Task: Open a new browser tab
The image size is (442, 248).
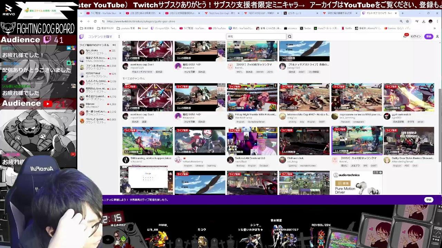Action: click(402, 13)
